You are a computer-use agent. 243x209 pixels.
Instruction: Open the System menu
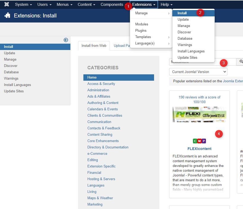pos(23,4)
